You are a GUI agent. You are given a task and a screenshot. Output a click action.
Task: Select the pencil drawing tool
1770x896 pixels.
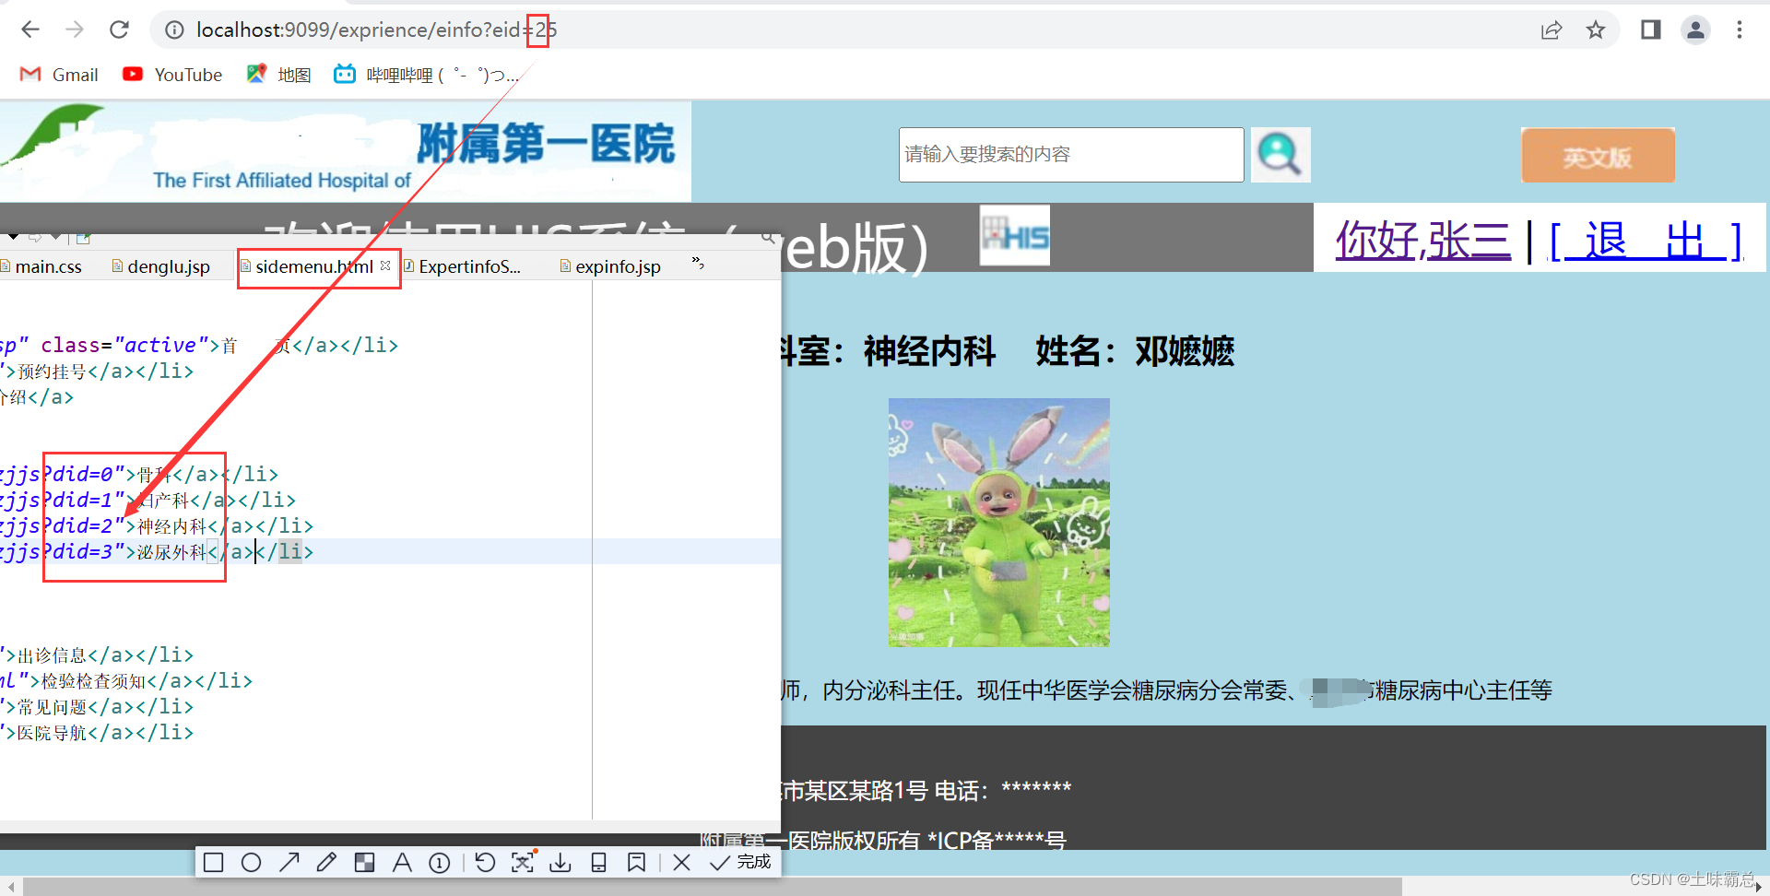pos(326,863)
